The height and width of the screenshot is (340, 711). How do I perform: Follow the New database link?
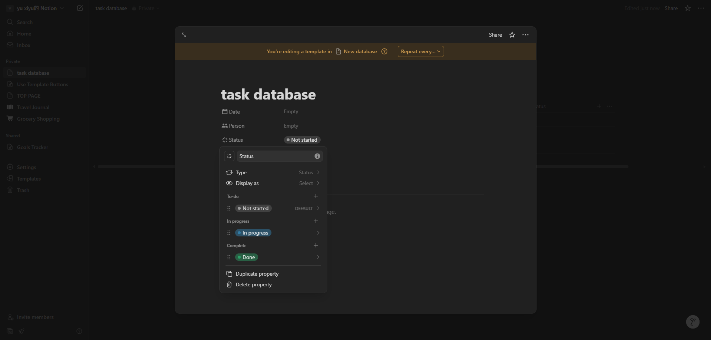[360, 51]
